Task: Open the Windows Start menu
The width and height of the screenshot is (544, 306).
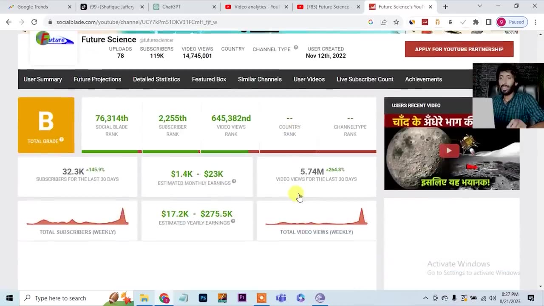Action: 9,298
